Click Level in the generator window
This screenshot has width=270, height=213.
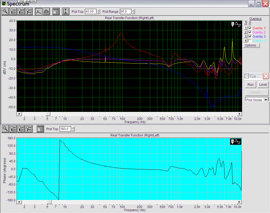pyautogui.click(x=263, y=85)
